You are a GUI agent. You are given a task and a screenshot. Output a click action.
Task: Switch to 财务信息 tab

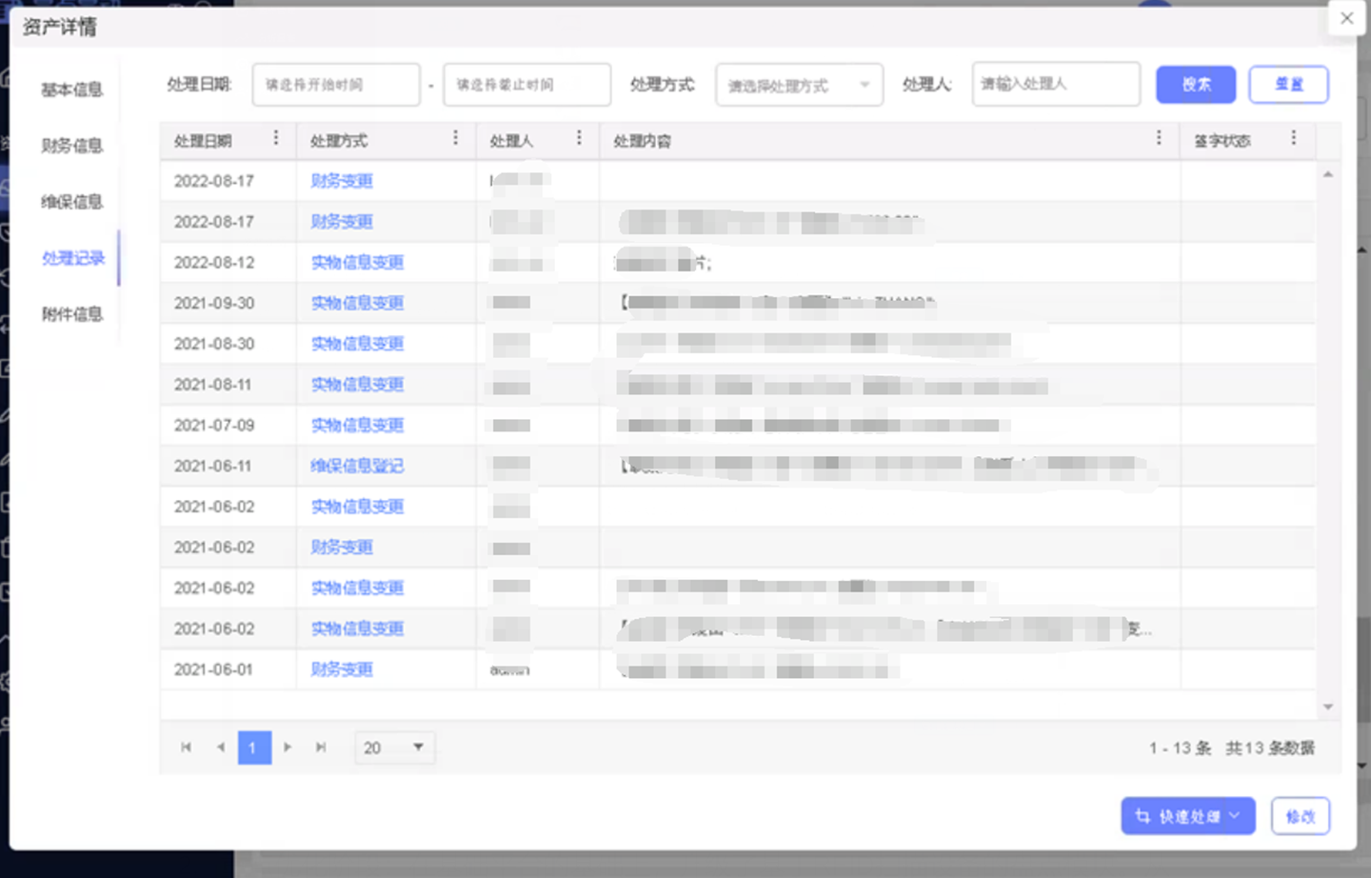point(71,146)
